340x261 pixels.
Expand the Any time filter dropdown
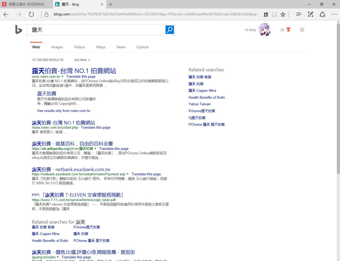pyautogui.click(x=82, y=60)
